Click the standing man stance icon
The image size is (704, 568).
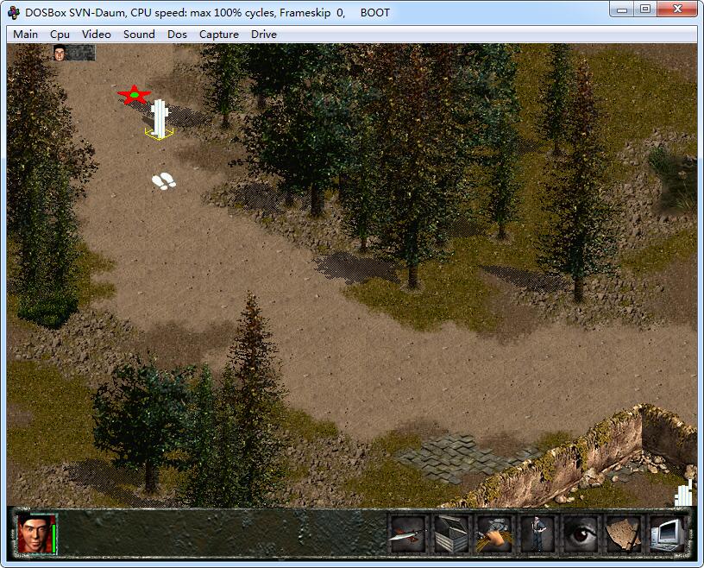tap(537, 533)
